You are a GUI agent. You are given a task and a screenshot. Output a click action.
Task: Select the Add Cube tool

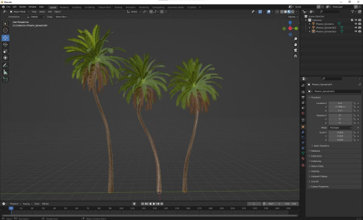tap(5, 80)
